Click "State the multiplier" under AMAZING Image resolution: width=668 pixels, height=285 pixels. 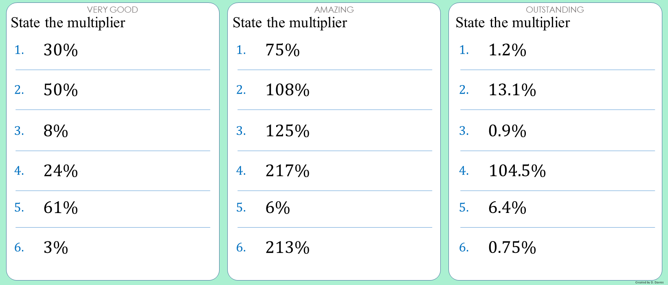point(290,23)
